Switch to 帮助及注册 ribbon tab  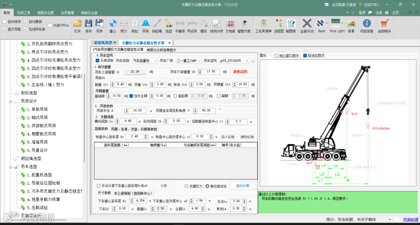tap(89, 13)
